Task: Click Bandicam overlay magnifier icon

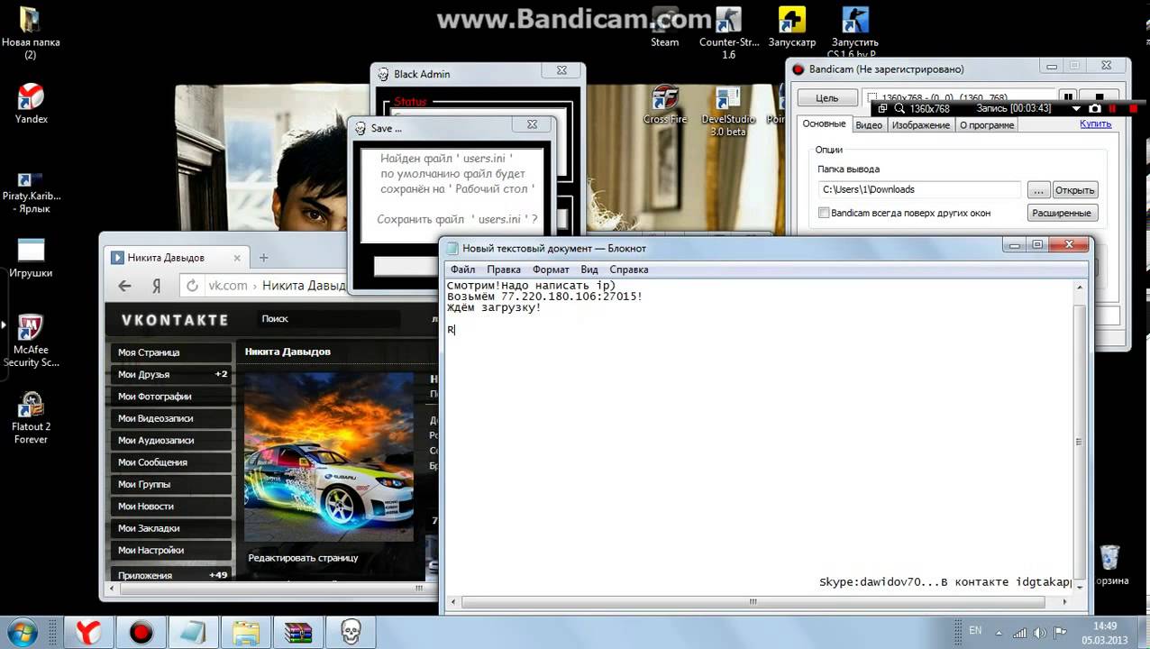Action: (899, 108)
